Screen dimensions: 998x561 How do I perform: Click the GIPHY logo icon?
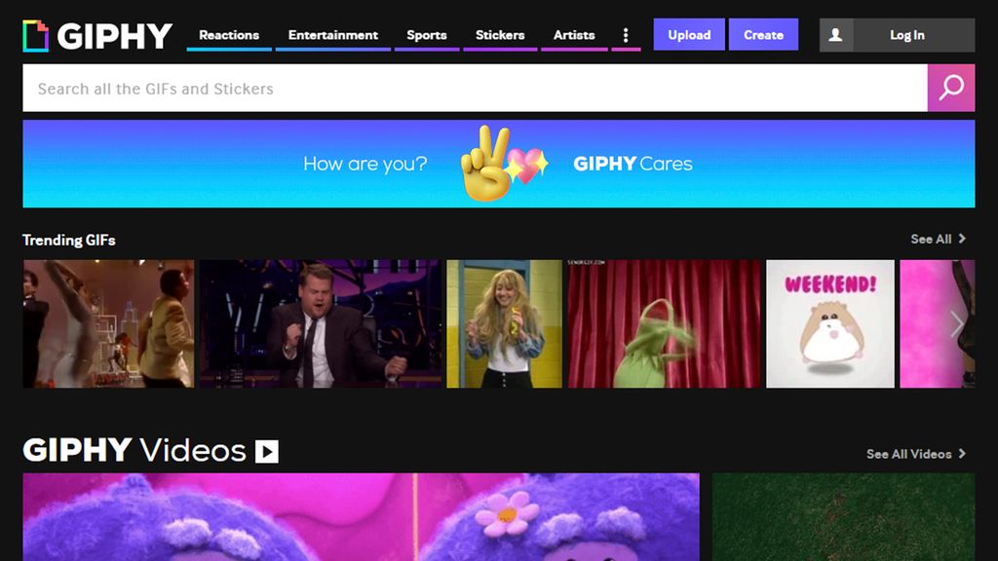35,35
